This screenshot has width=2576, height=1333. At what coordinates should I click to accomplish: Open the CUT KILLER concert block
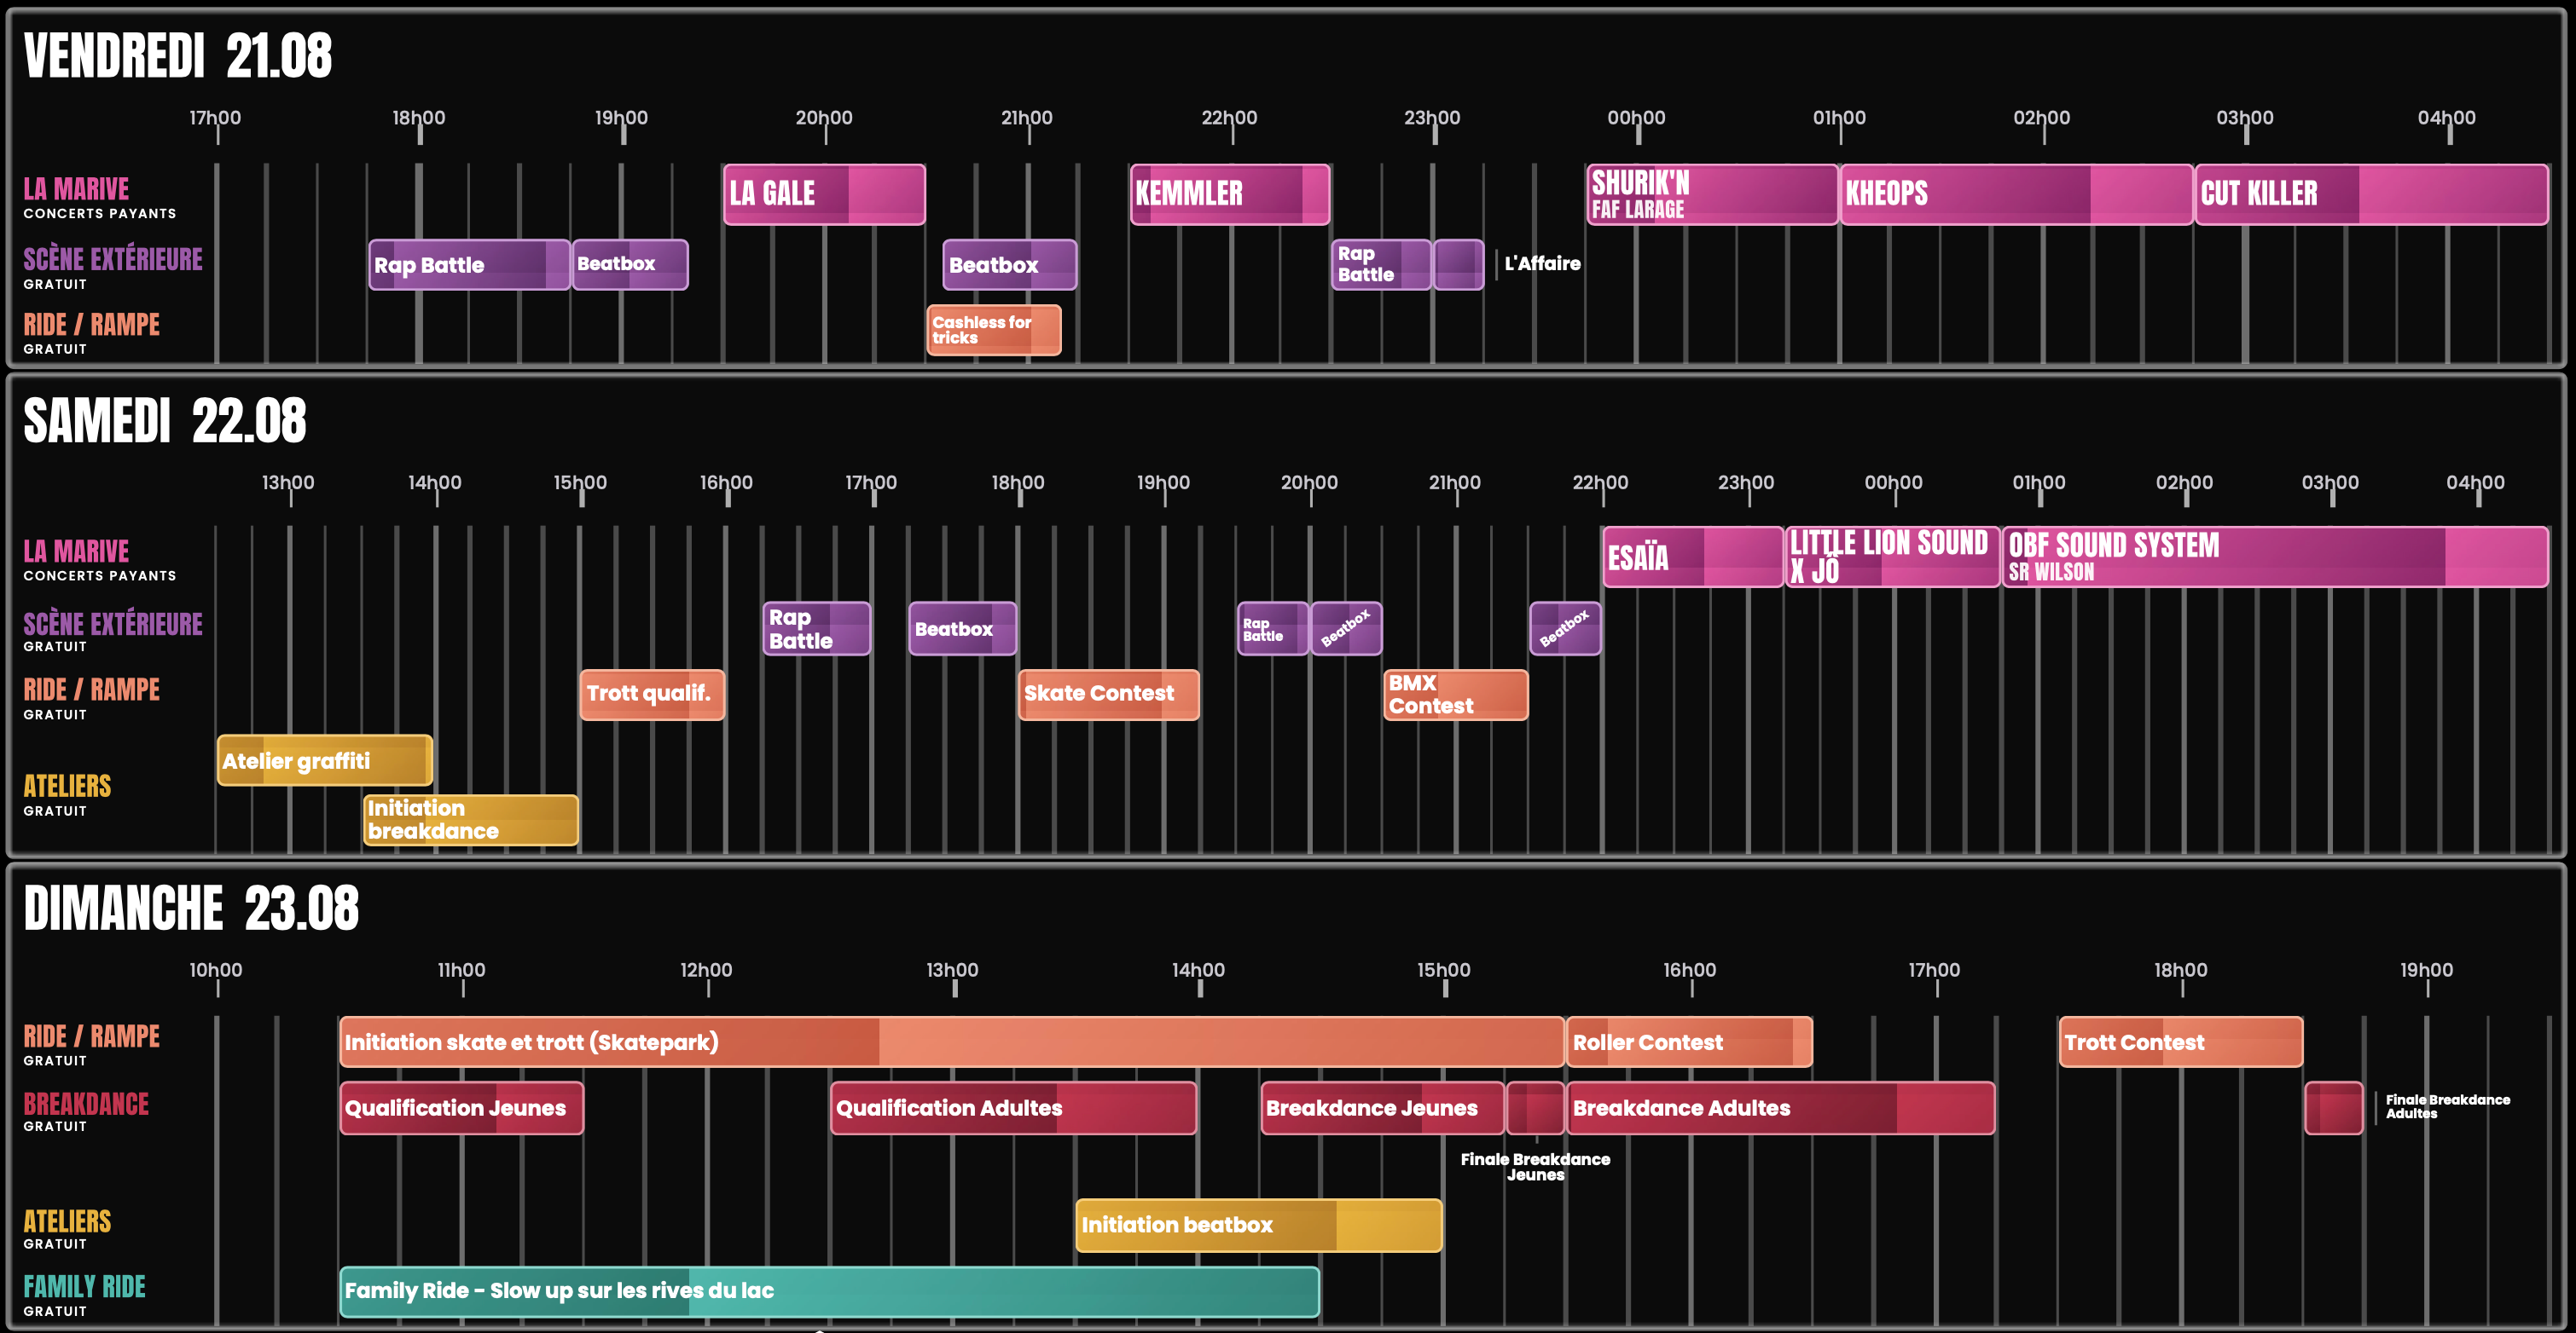2371,193
